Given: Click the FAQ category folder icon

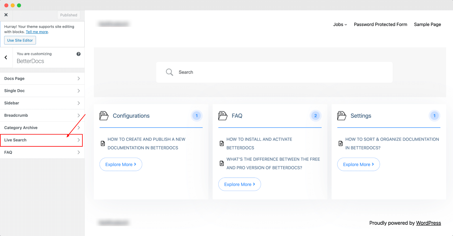Looking at the screenshot, I should 223,116.
